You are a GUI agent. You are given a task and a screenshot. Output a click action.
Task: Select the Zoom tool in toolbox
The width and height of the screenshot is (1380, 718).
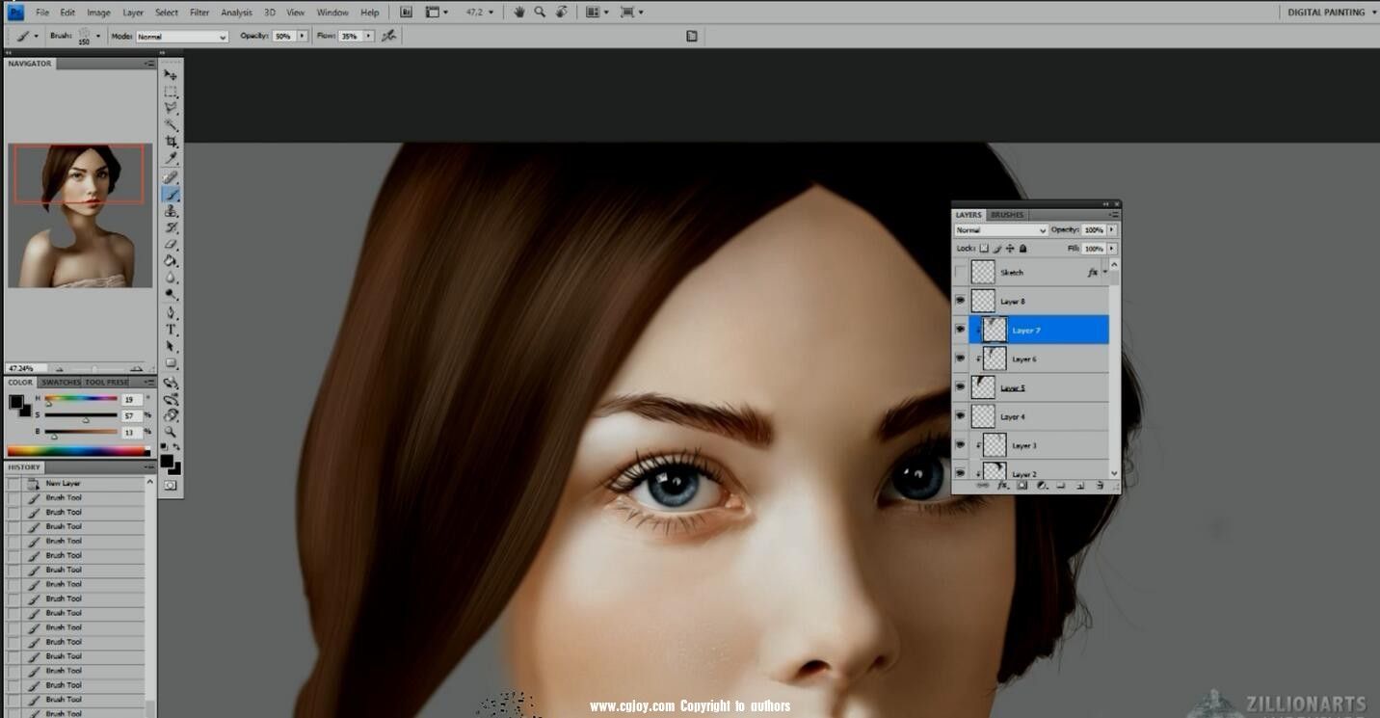(x=171, y=431)
